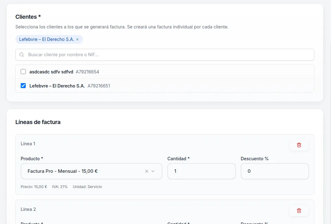331x224 pixels.
Task: Click the Cantidad * label in Línea 1
Action: [x=178, y=159]
